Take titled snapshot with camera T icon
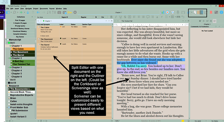 (65, 13)
